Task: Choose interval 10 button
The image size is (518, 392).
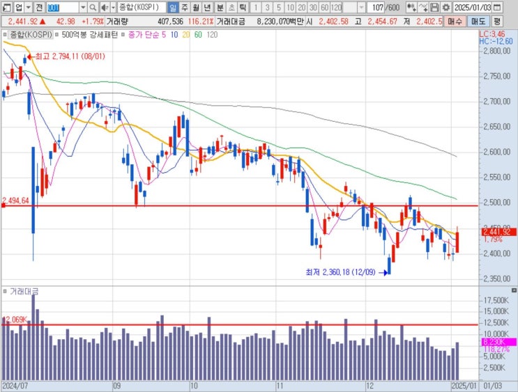Action: (x=291, y=7)
